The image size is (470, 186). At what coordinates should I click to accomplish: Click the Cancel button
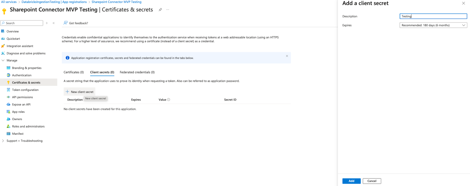pos(372,181)
